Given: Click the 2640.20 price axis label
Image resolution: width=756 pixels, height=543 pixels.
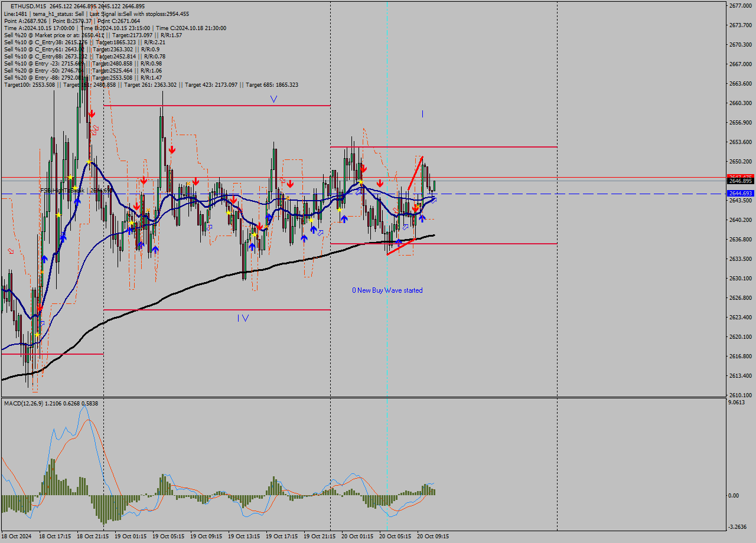Looking at the screenshot, I should pos(741,220).
